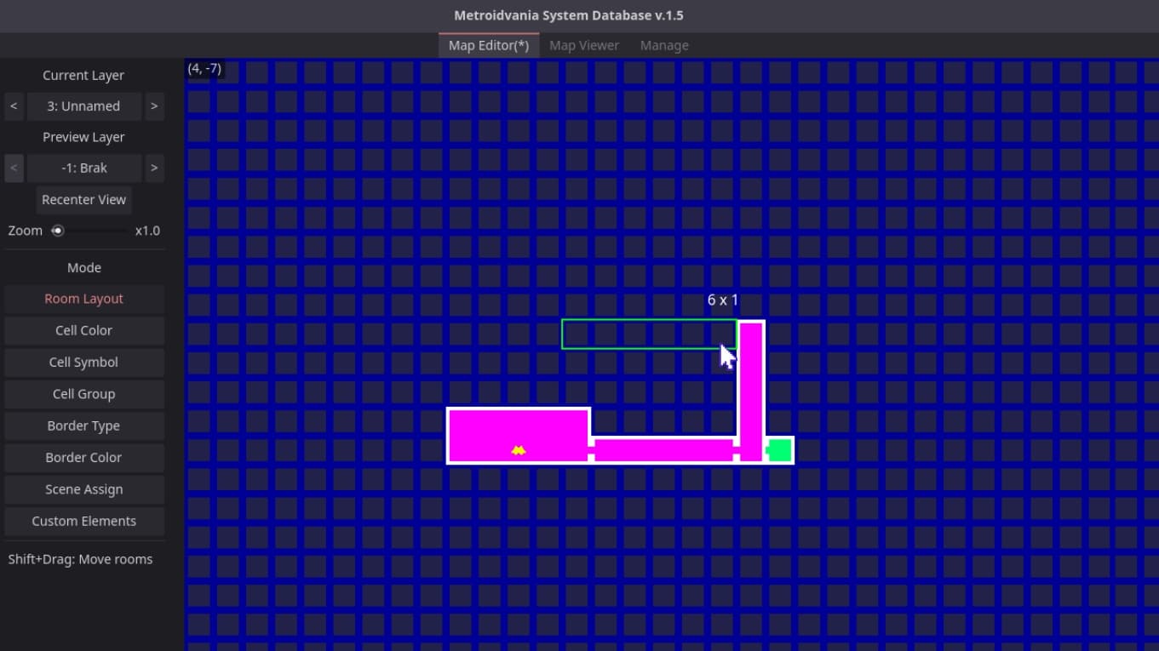
Task: Step Current Layer back to previous layer
Action: point(14,106)
